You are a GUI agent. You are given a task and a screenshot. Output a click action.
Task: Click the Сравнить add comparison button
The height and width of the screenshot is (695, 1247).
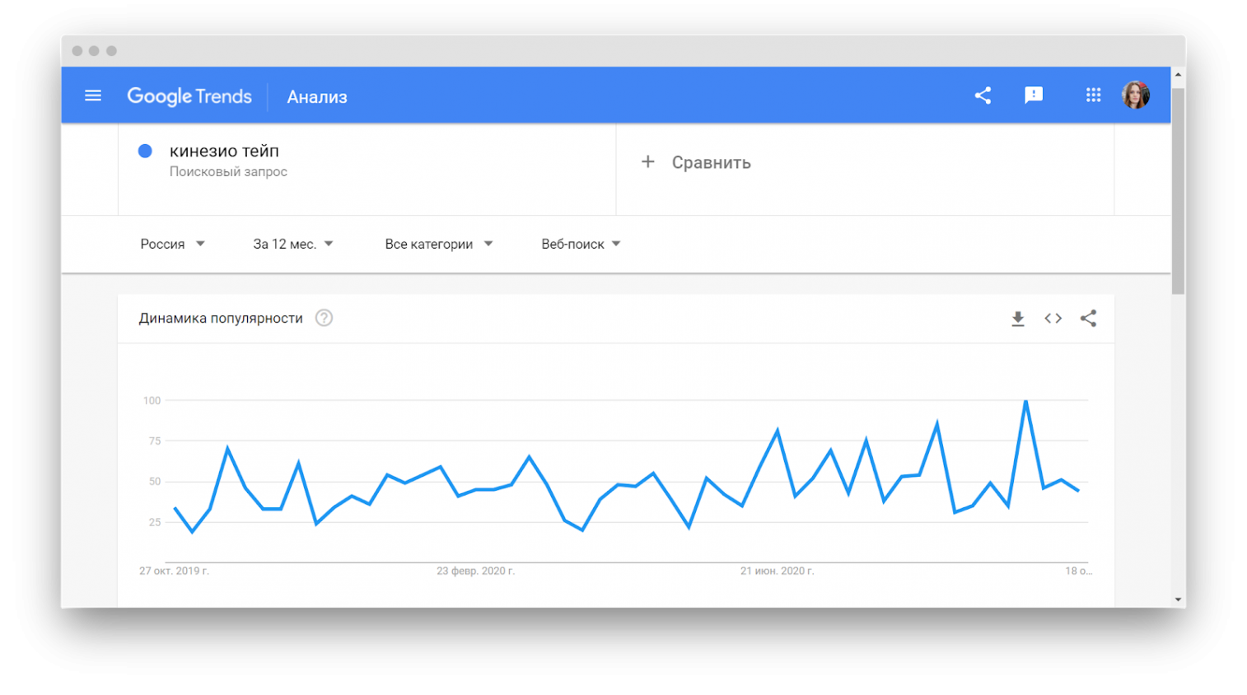pos(697,162)
